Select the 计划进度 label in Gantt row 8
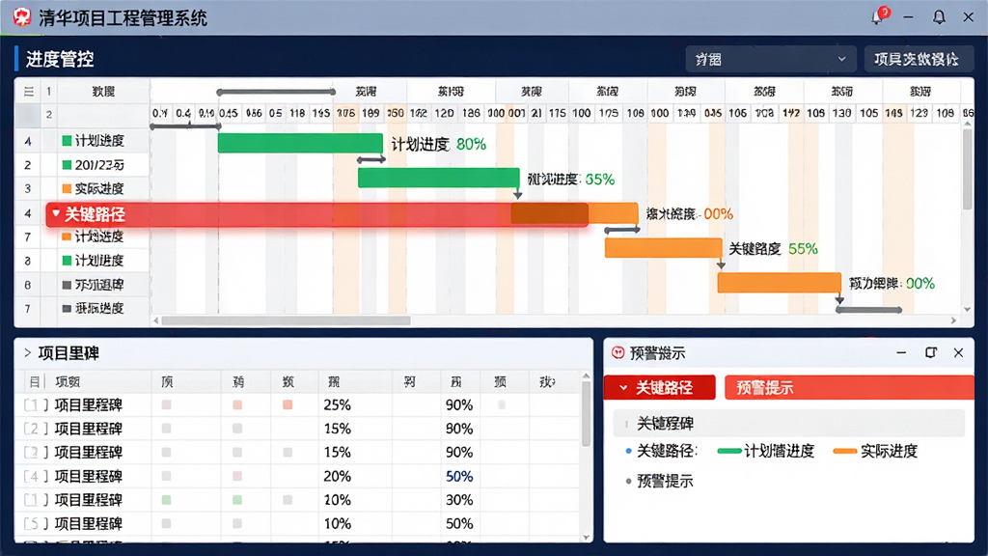The width and height of the screenshot is (988, 556). pyautogui.click(x=99, y=261)
